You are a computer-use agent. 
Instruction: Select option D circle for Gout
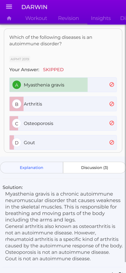click(x=17, y=143)
